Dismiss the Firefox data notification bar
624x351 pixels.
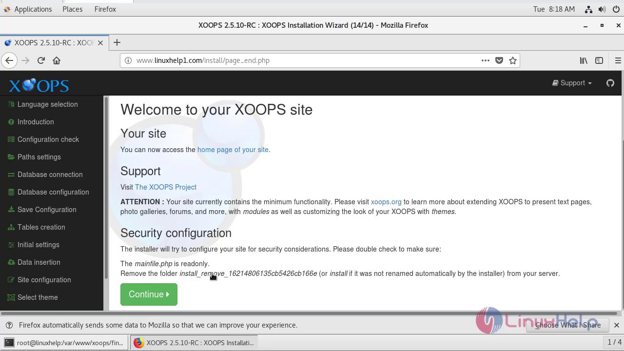pos(616,325)
